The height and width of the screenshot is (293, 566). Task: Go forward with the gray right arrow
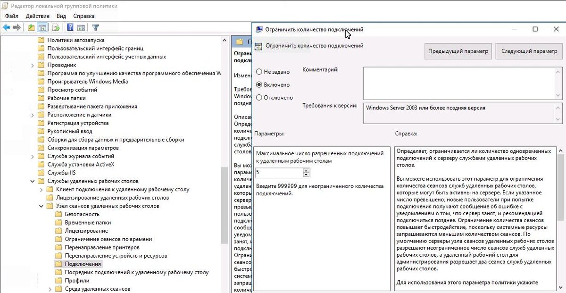pyautogui.click(x=17, y=27)
